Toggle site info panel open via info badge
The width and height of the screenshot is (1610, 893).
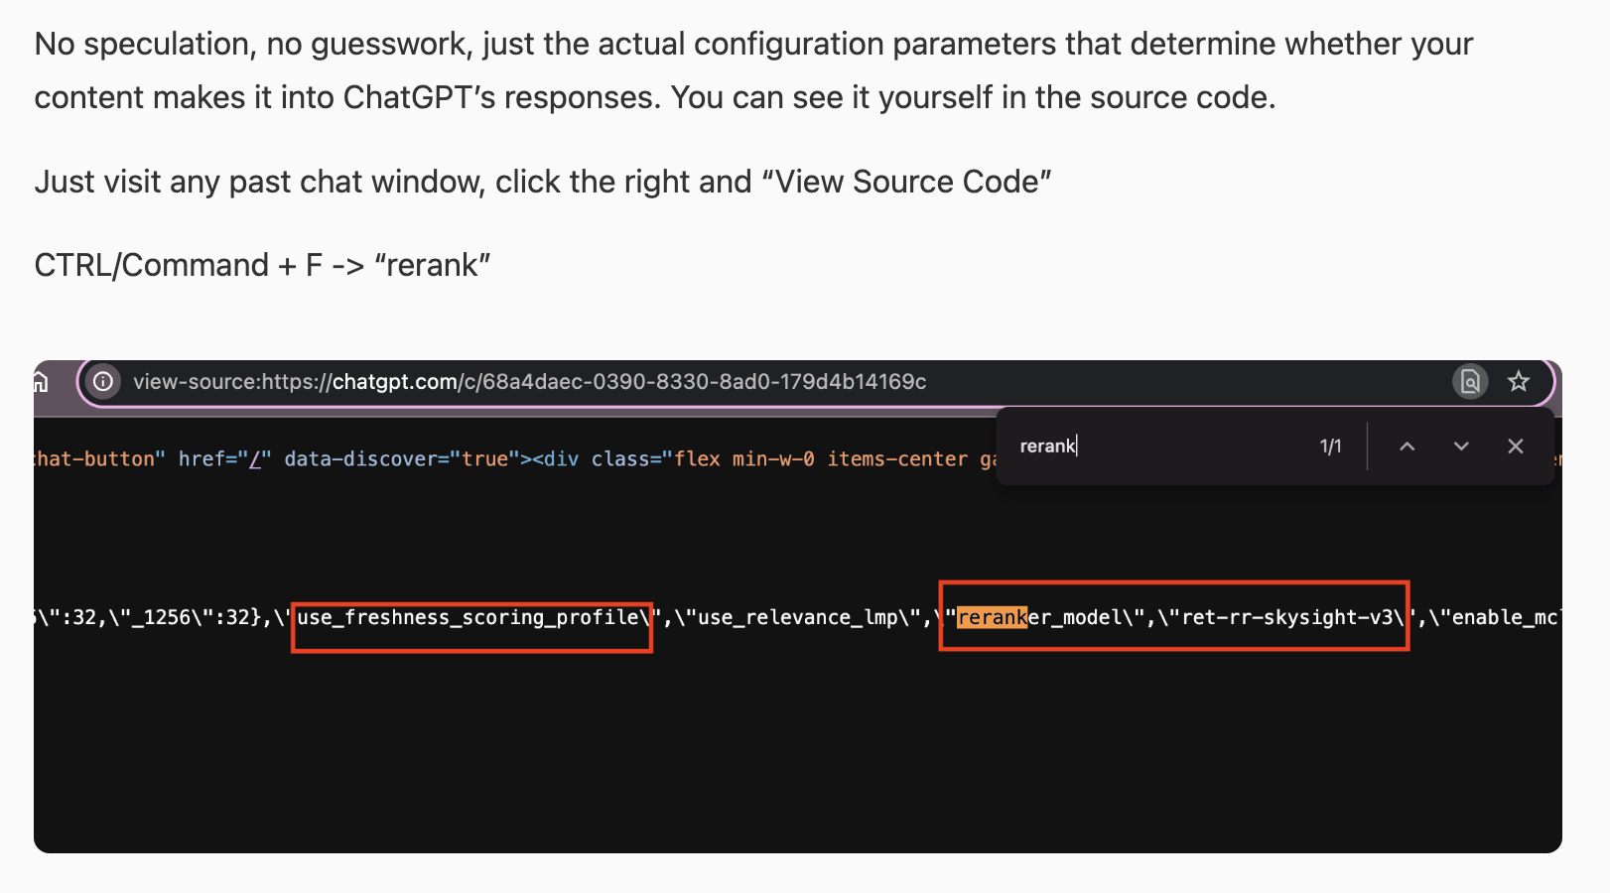[x=103, y=381]
